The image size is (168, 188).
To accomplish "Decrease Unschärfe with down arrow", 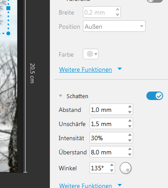I will (130, 127).
